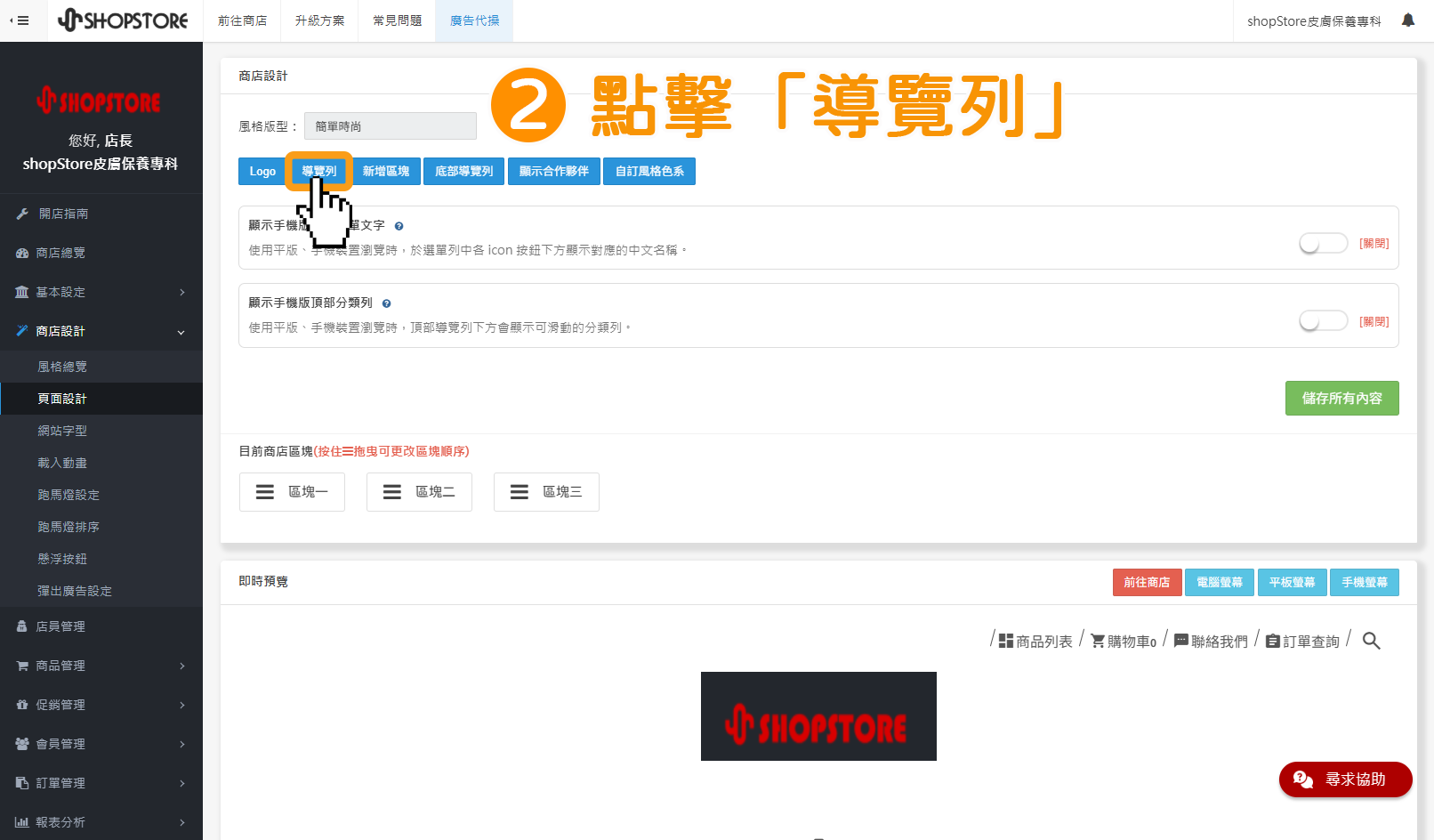Switch preview to 手機螢幕
The image size is (1434, 840).
tap(1365, 582)
